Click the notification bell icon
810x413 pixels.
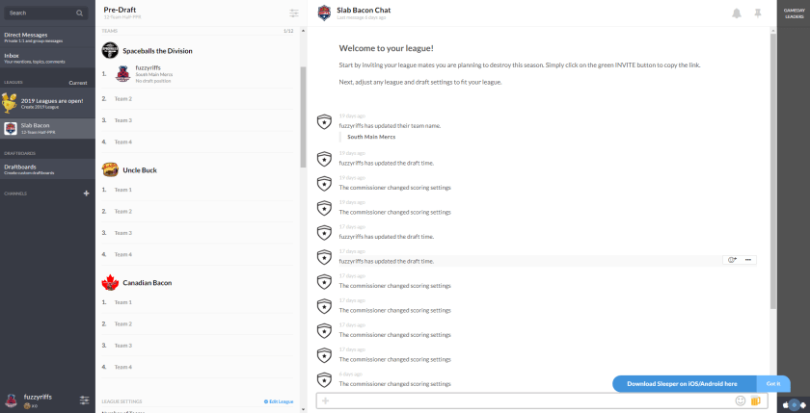pyautogui.click(x=737, y=13)
